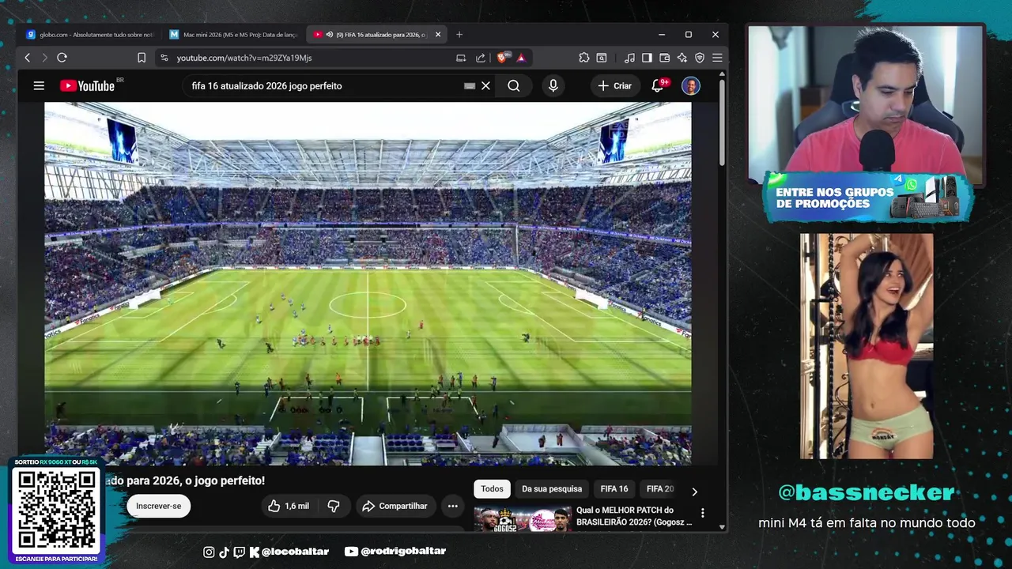Click the video player stadium view
Screen dimensions: 1012x569
(368, 283)
